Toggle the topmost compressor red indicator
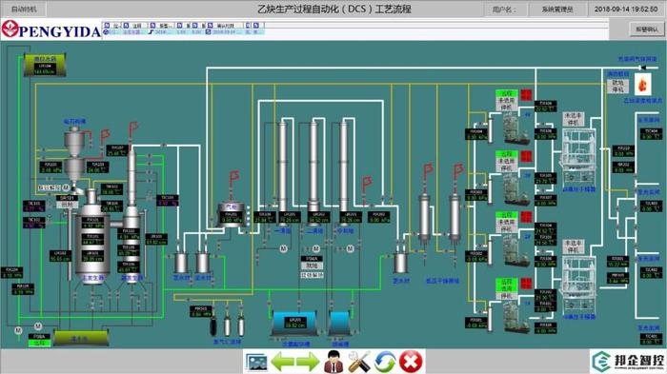Screen dimensions: 667x374 click(526, 95)
